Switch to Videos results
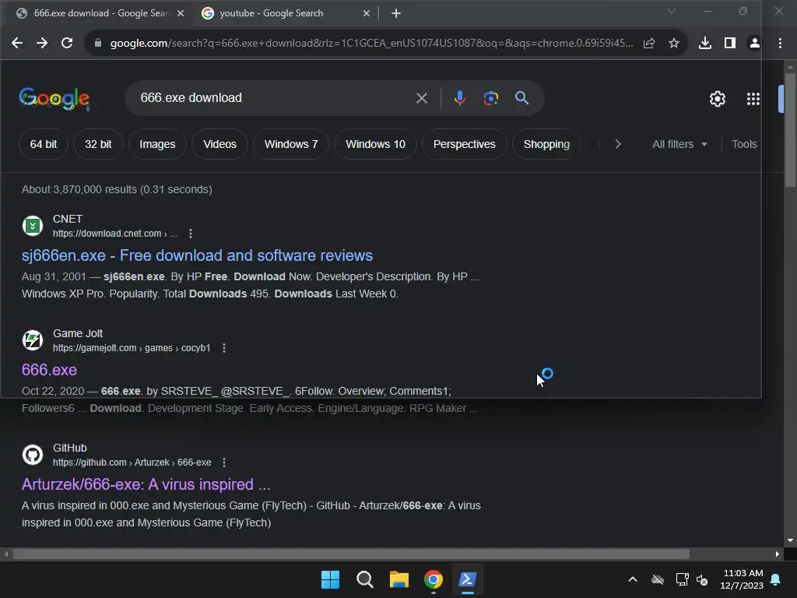Viewport: 797px width, 598px height. click(219, 144)
